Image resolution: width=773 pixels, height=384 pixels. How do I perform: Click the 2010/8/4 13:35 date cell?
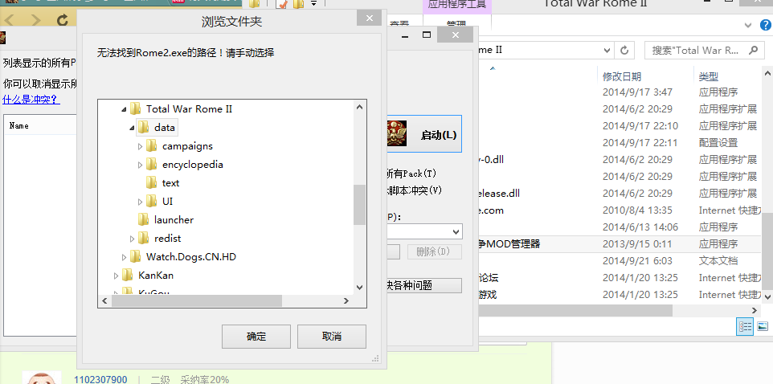pos(637,210)
